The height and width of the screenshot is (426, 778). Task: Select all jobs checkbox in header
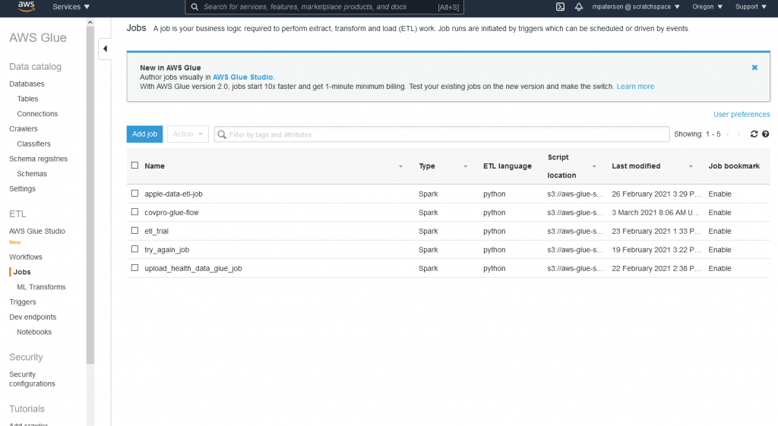coord(134,165)
